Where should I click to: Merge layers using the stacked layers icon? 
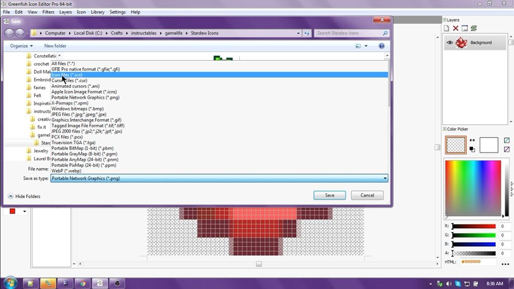(473, 28)
